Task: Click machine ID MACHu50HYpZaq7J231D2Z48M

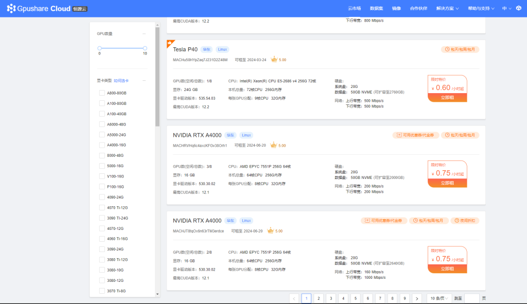Action: [x=200, y=60]
